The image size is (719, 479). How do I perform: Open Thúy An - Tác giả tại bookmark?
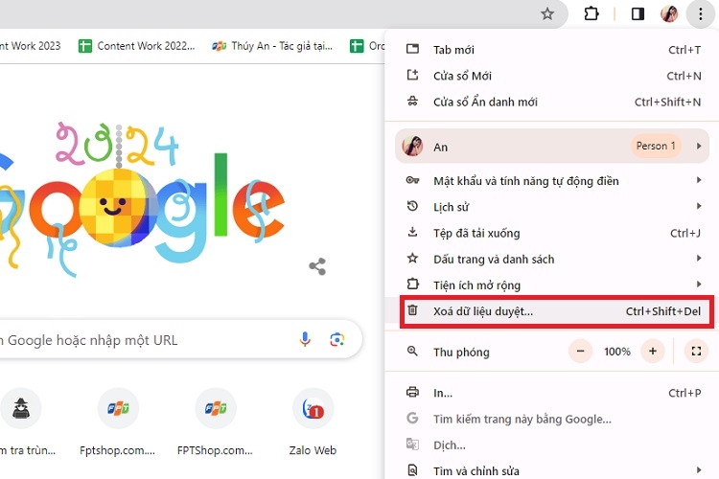272,46
